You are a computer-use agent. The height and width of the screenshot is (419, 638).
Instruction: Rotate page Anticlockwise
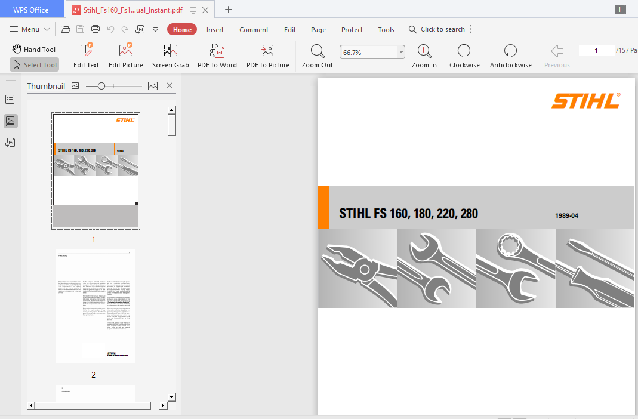[511, 56]
